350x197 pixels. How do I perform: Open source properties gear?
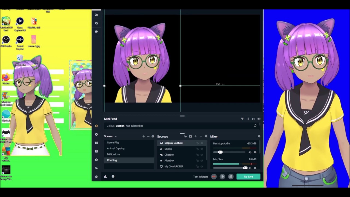pyautogui.click(x=206, y=136)
